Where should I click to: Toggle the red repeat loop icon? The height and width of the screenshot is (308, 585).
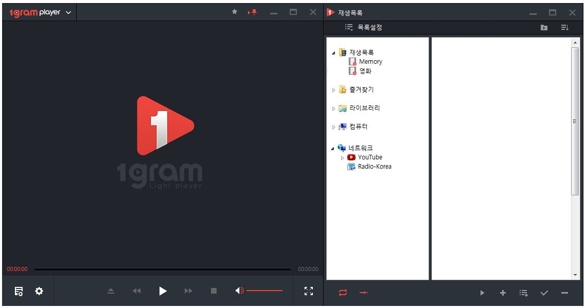tap(343, 293)
